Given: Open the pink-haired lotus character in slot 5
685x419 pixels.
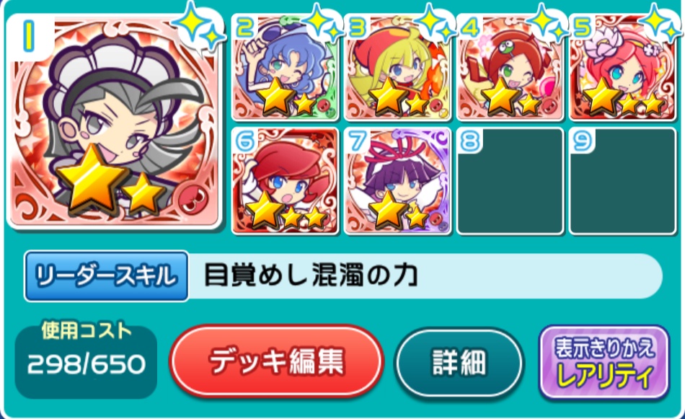Looking at the screenshot, I should click(623, 67).
